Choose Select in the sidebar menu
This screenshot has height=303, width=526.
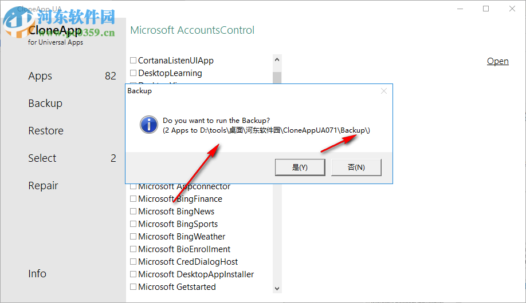click(x=42, y=158)
